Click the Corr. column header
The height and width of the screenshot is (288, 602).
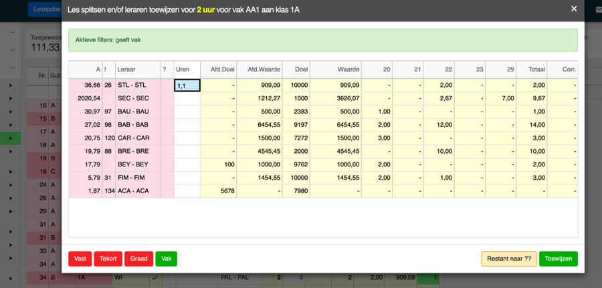click(563, 69)
